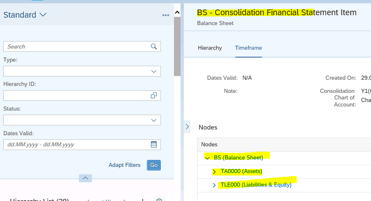Collapse the filter header with the up arrow
The width and height of the screenshot is (371, 201).
85,178
